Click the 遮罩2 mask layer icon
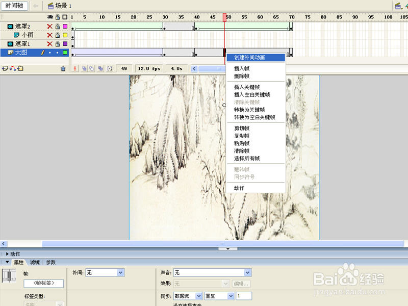Screen dimensions: 408x306 (10, 27)
